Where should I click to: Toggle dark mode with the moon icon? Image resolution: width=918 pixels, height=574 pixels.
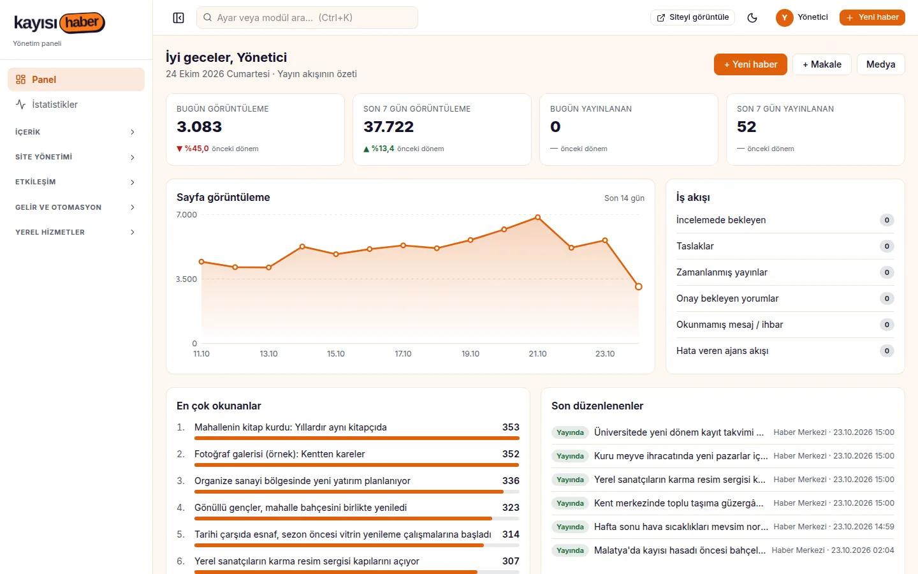[x=752, y=18]
